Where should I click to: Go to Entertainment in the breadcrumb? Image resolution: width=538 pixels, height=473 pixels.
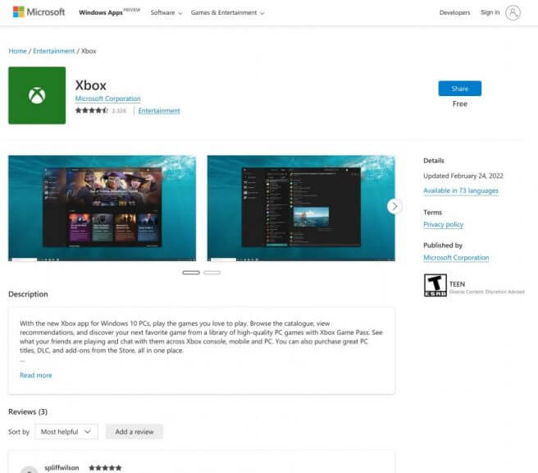click(54, 51)
